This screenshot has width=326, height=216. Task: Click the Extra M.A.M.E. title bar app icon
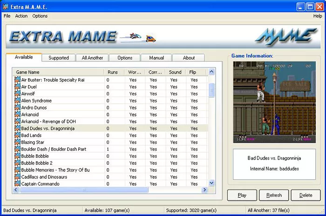6,7
